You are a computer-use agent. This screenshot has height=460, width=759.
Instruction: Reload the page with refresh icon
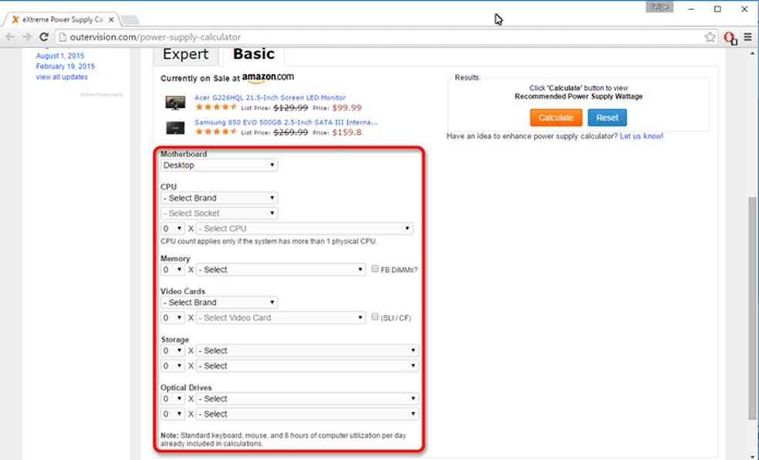[x=44, y=37]
